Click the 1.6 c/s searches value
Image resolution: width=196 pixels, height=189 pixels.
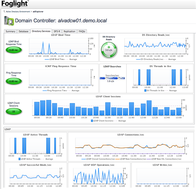tap(110, 81)
